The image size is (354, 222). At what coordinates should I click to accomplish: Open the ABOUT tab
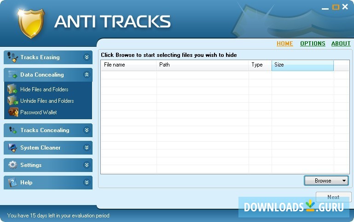tap(341, 44)
